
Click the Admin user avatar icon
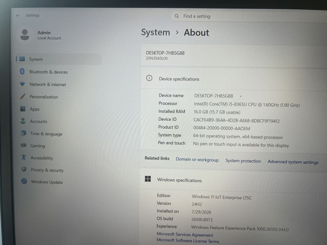(x=25, y=35)
